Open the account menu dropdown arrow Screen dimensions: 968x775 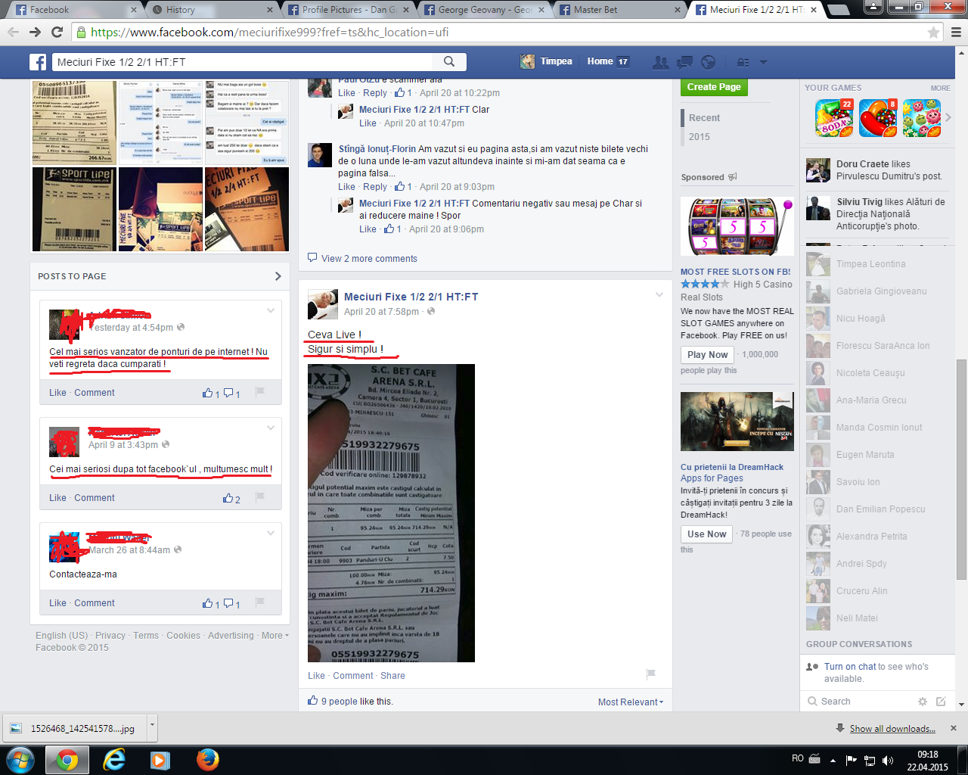[763, 62]
